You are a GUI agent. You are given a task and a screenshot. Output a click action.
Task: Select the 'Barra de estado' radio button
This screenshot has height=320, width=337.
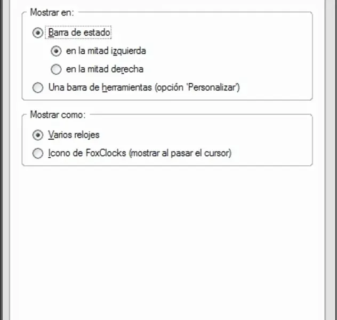37,33
